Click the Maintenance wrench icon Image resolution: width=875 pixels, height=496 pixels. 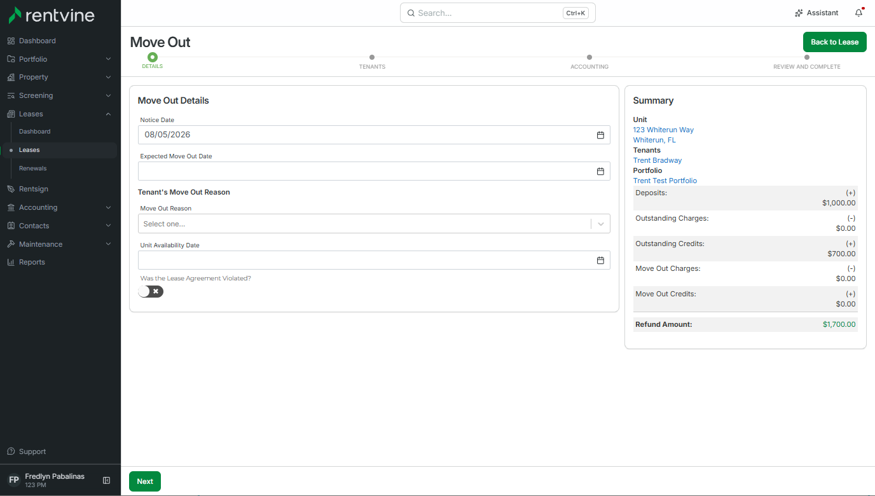tap(11, 244)
